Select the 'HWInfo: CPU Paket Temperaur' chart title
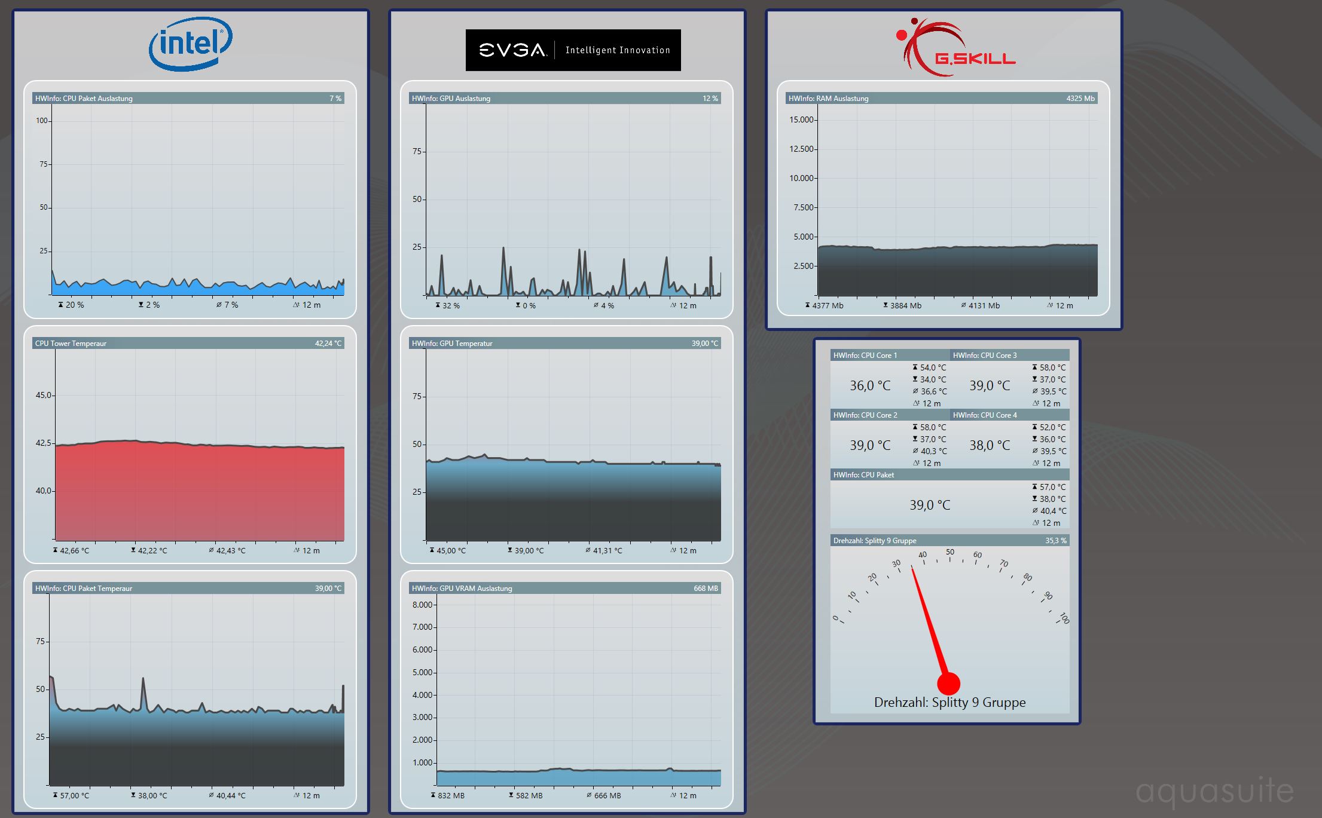 (x=84, y=589)
